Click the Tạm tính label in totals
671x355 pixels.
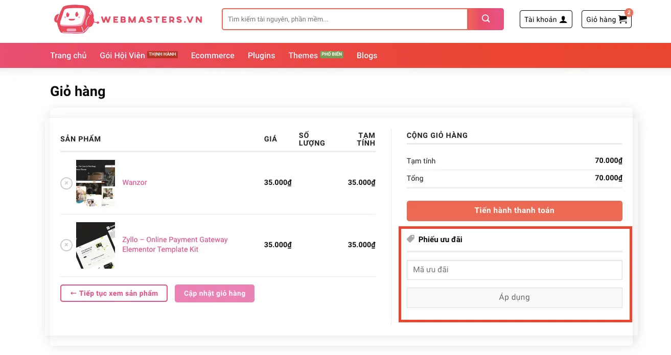tap(421, 161)
